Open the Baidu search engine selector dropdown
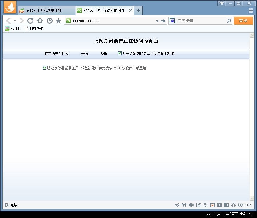Image resolution: width=257 pixels, height=218 pixels. tap(173, 21)
